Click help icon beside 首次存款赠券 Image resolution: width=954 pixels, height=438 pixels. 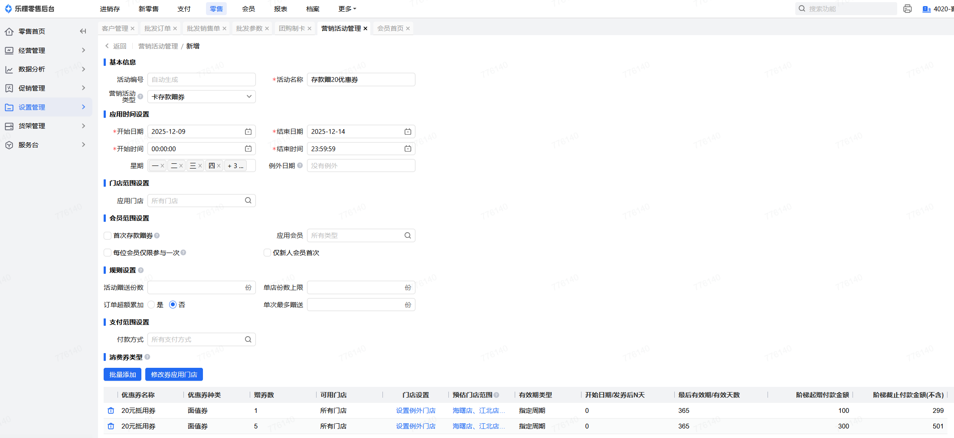157,235
